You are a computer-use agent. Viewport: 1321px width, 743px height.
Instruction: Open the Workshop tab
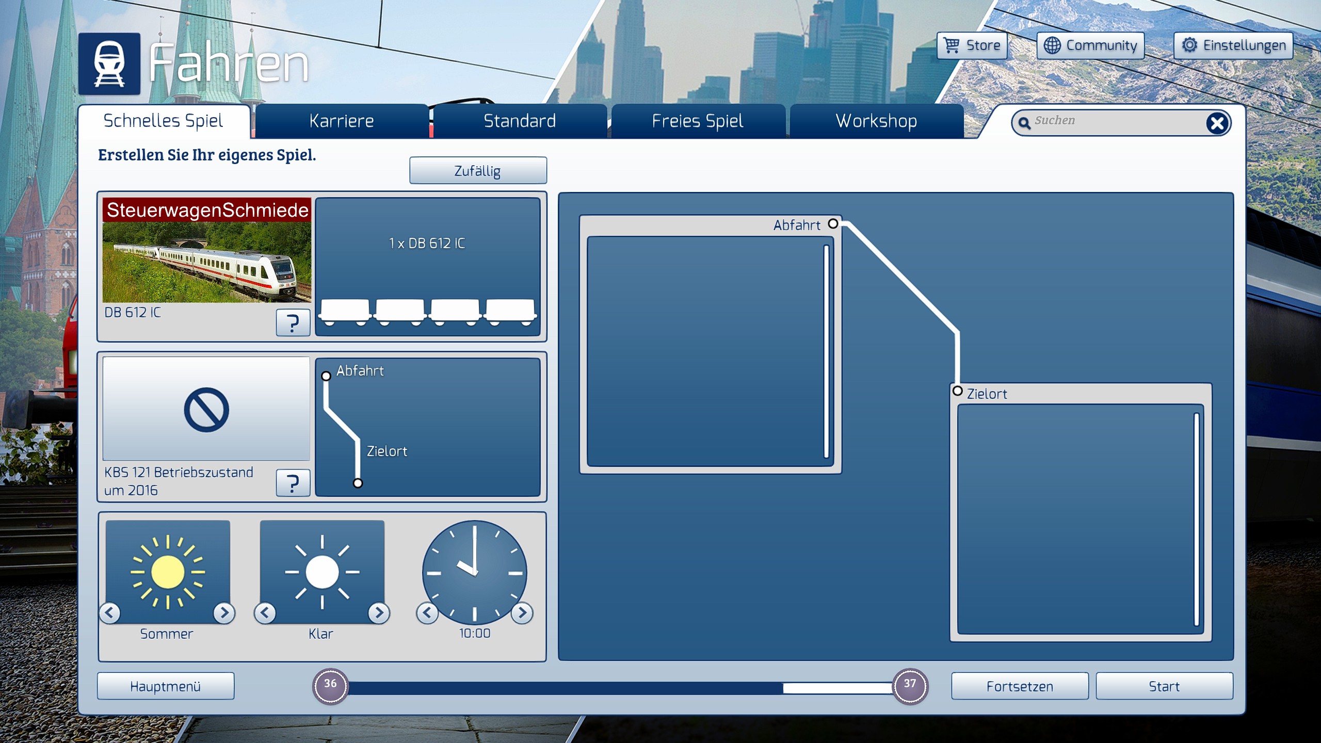pyautogui.click(x=876, y=121)
